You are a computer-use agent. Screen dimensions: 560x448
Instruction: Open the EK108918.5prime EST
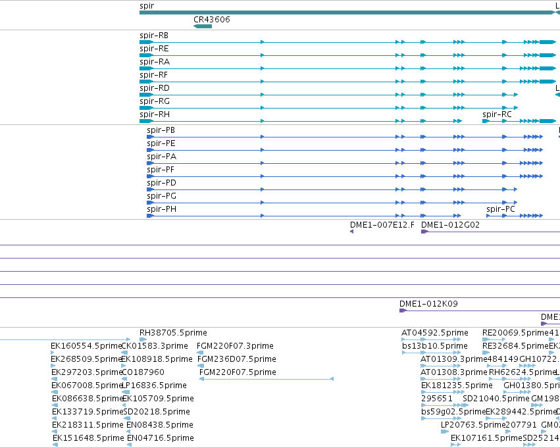click(157, 359)
